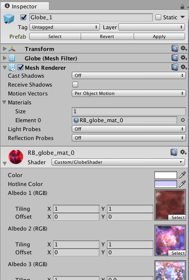189x280 pixels.
Task: Open Mesh Renderer gear settings menu
Action: coord(184,67)
